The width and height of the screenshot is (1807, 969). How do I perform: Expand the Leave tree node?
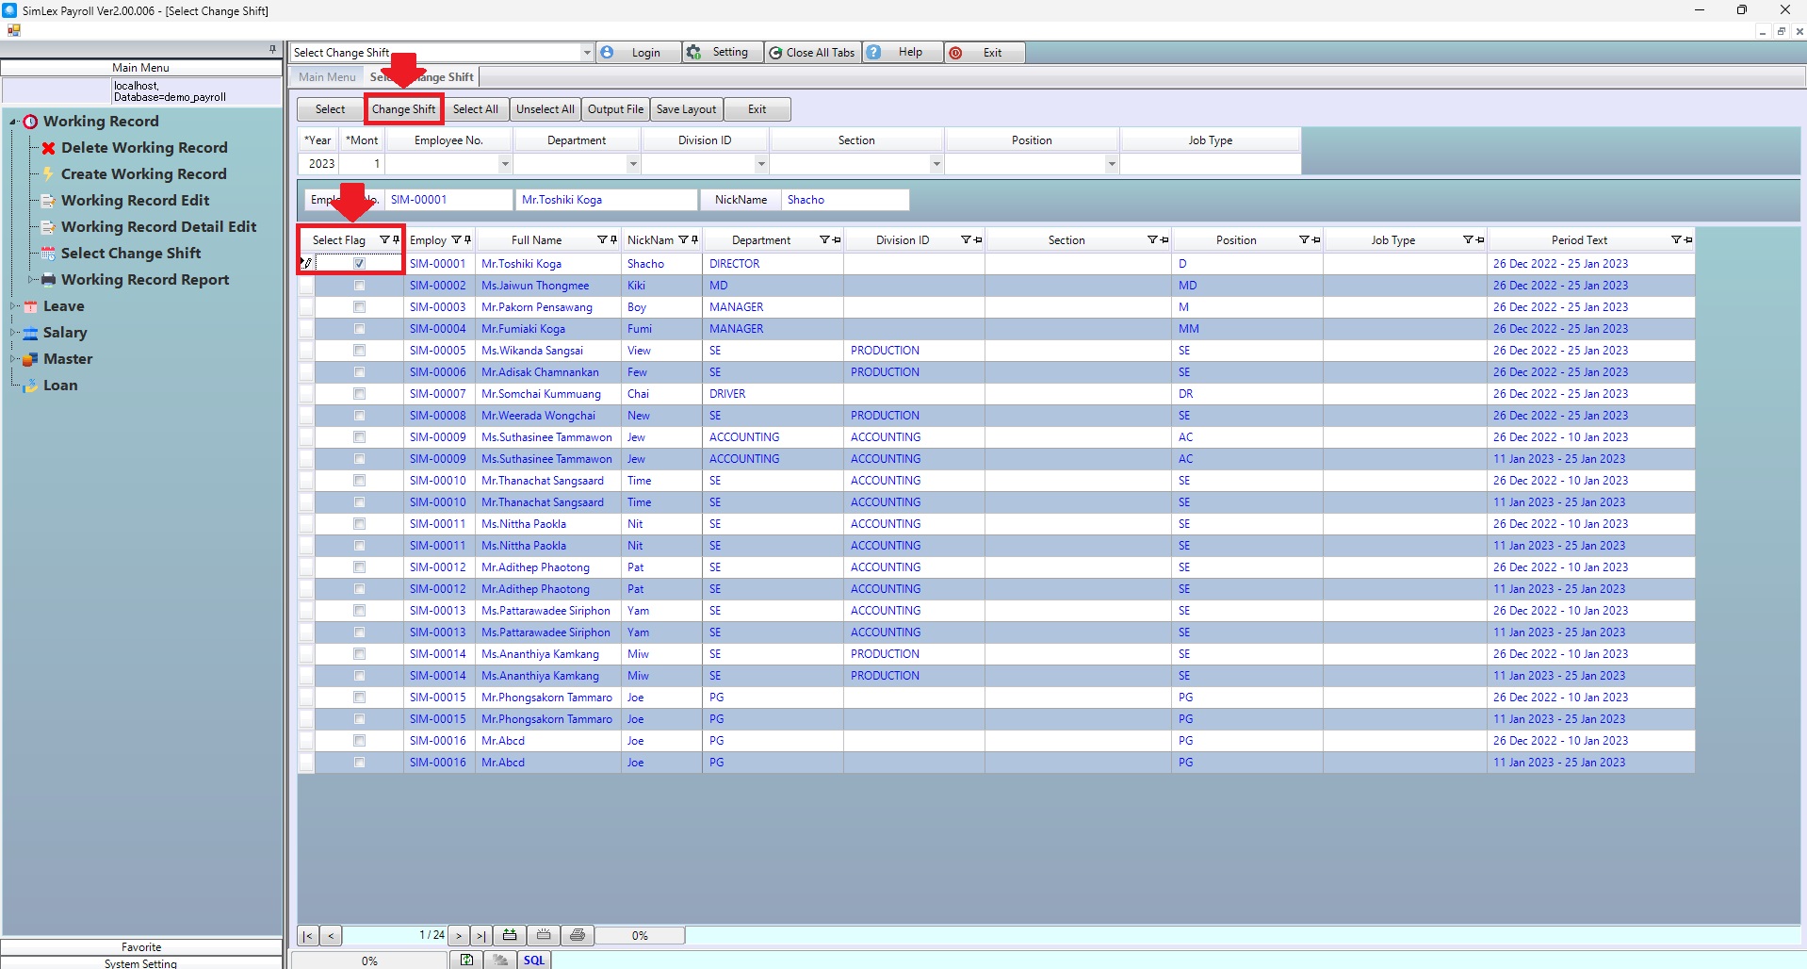click(x=14, y=306)
